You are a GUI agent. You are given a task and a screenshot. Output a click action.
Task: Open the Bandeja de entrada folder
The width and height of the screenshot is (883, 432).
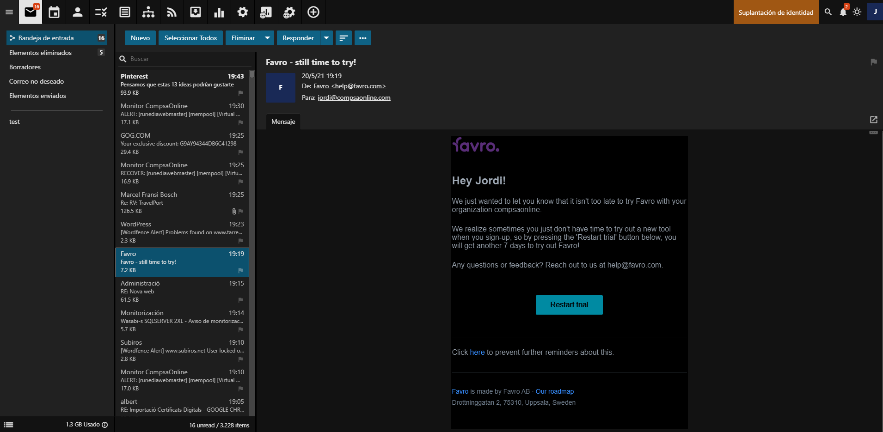[x=57, y=38]
